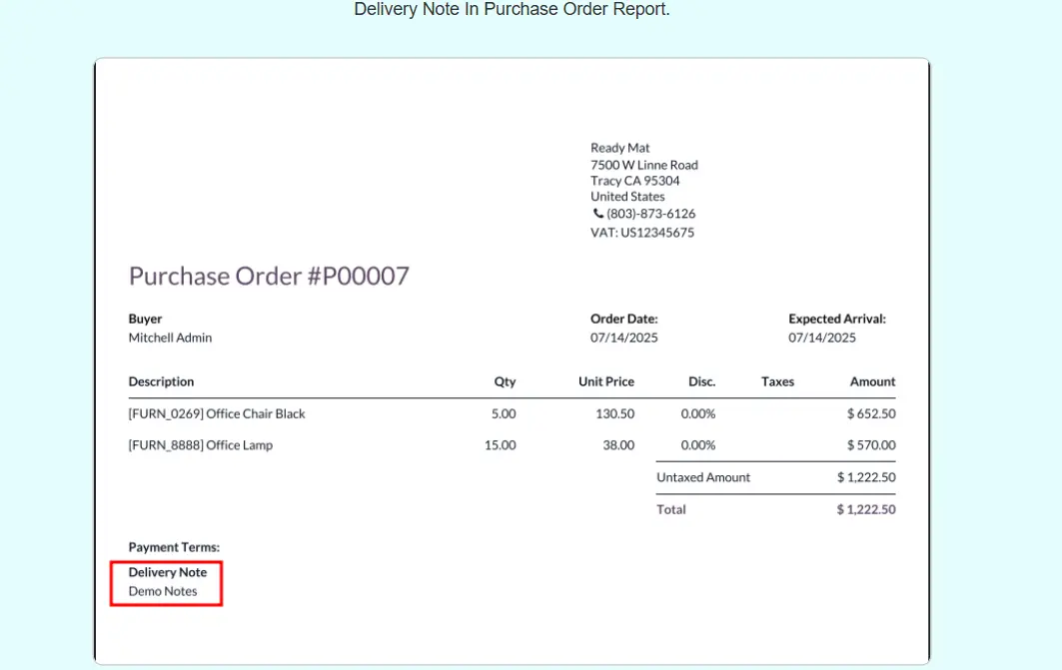
Task: Click the [FURN_8888] Office Lamp row
Action: pos(200,445)
